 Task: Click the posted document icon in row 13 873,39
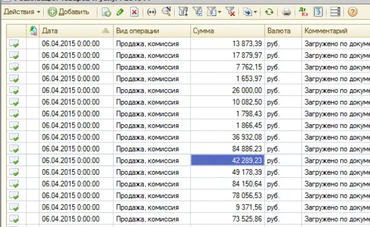(14, 44)
